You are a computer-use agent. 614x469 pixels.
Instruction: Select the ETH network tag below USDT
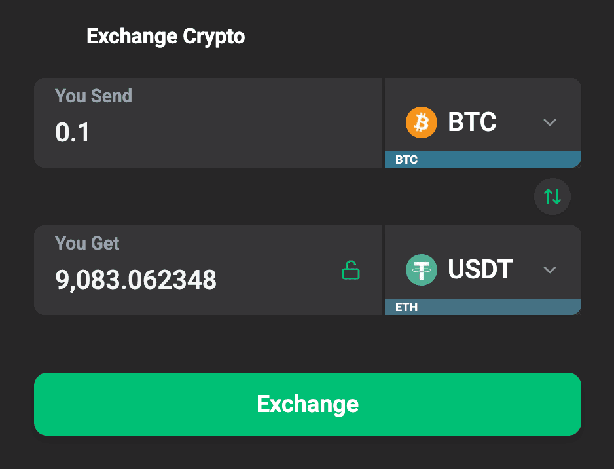coord(406,307)
